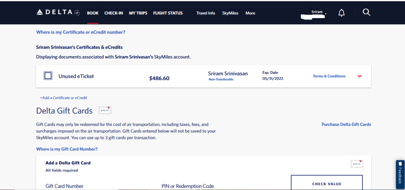Click the PIN or Redemption Code field label
Screen dimensions: 405x190
click(188, 186)
